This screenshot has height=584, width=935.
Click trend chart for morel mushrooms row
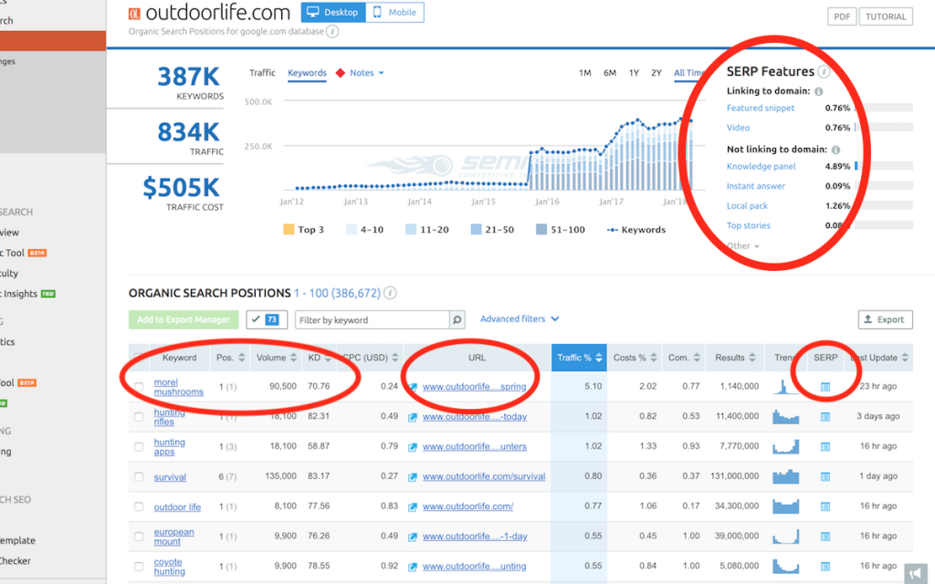pos(785,387)
